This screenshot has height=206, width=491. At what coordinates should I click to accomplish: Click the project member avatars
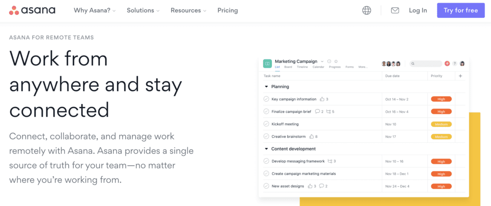[391, 64]
